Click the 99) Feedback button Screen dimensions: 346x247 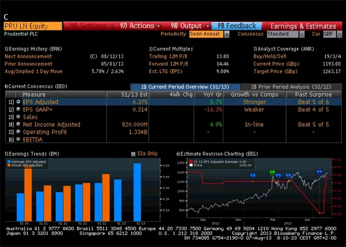[237, 26]
